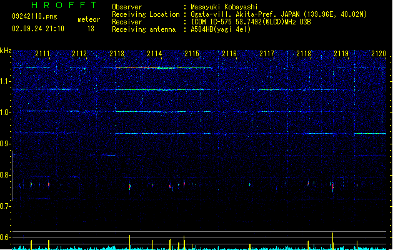Click the time marker 2112
This screenshot has height=250, width=393.
pos(79,54)
